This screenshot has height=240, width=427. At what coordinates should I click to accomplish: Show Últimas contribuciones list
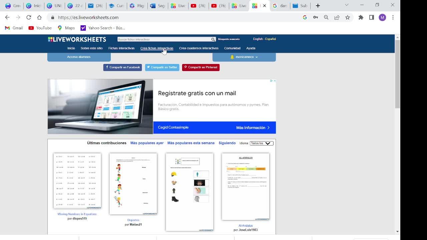pyautogui.click(x=107, y=143)
